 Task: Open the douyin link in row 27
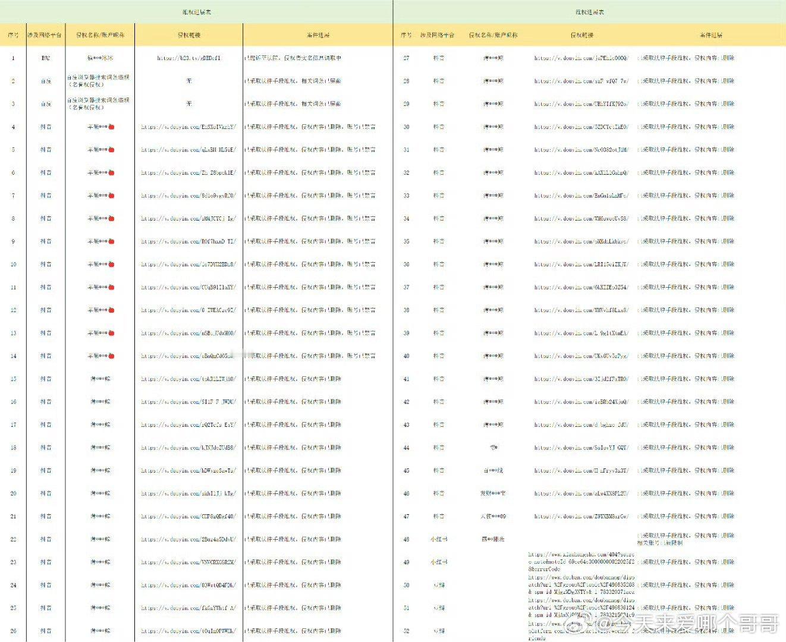point(581,58)
